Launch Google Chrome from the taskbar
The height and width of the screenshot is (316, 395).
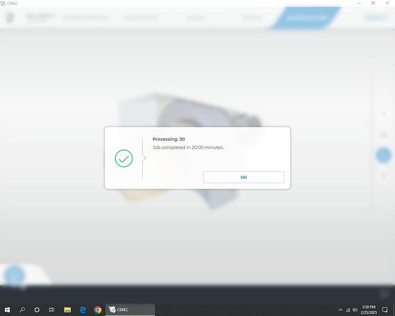pos(98,310)
